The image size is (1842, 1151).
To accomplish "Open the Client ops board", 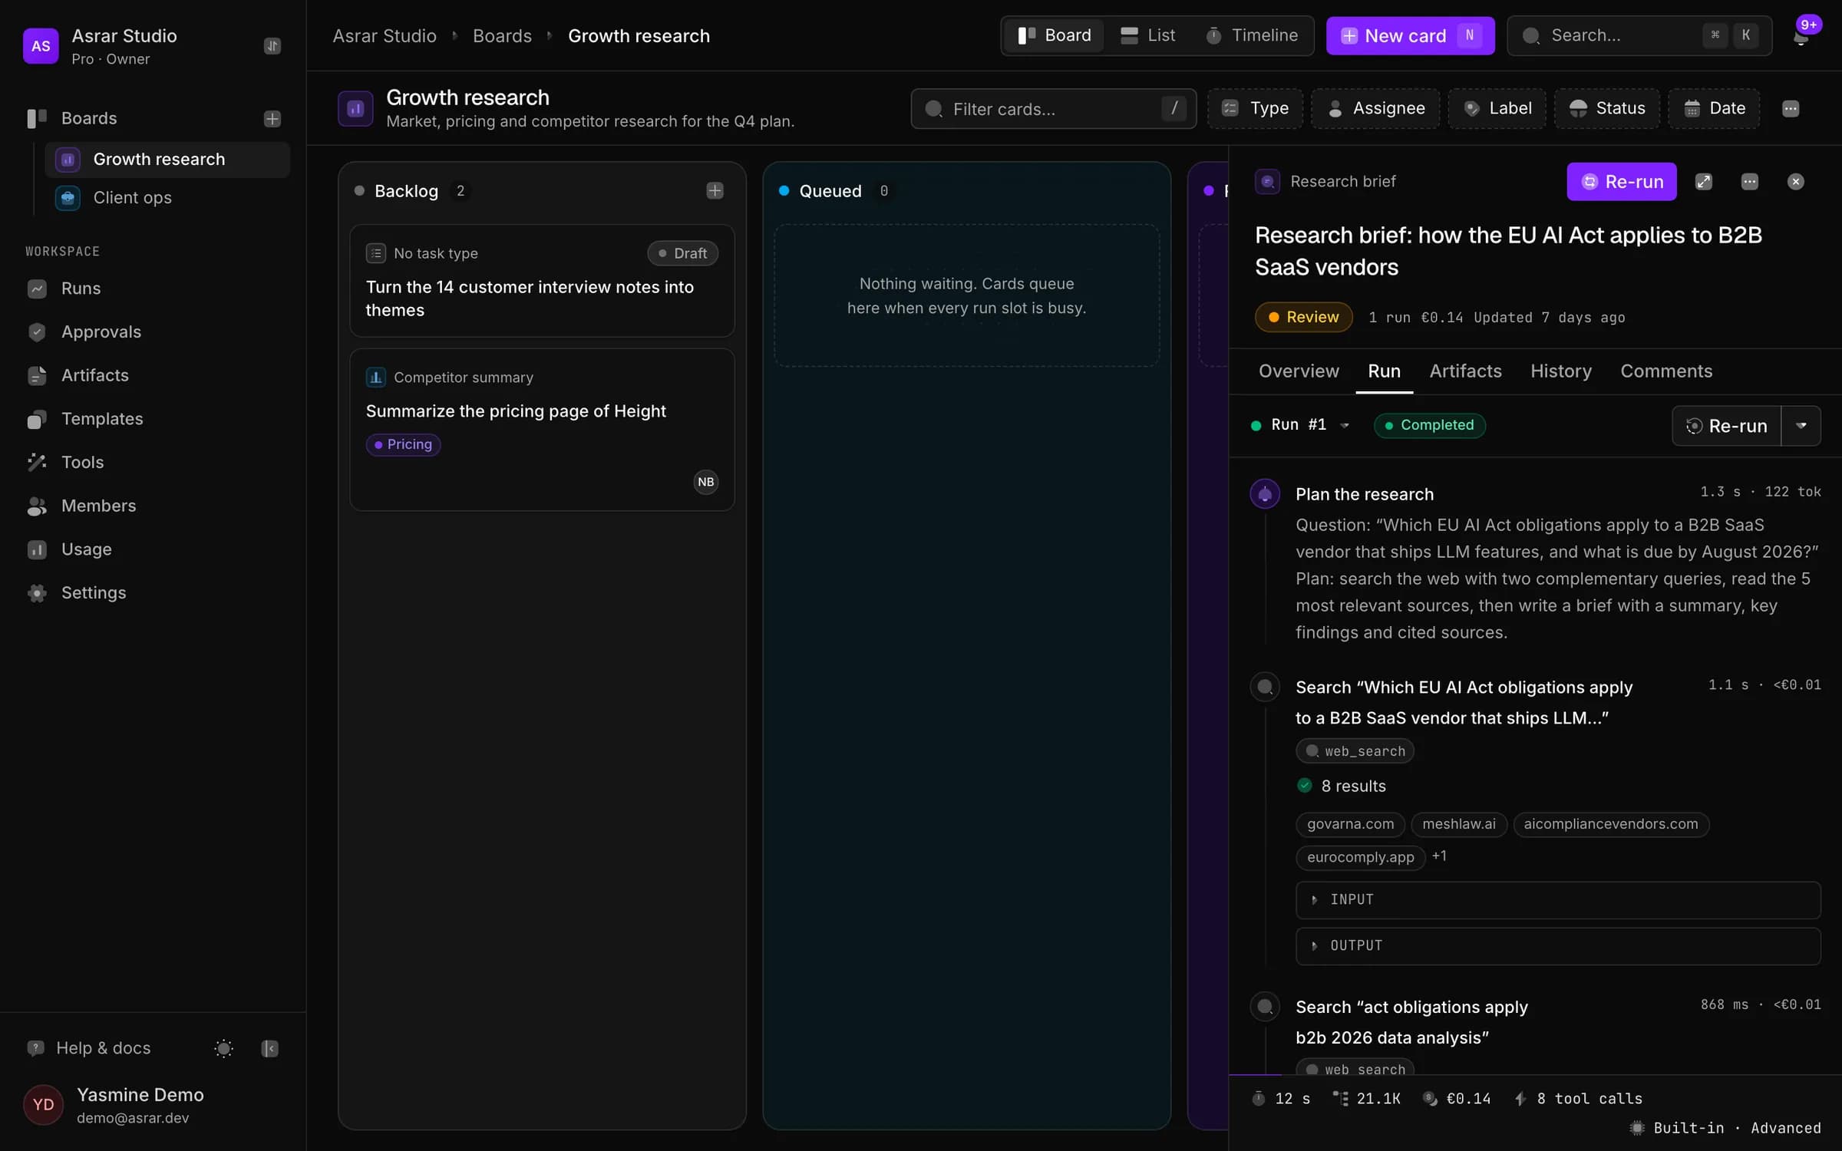I will coord(167,198).
